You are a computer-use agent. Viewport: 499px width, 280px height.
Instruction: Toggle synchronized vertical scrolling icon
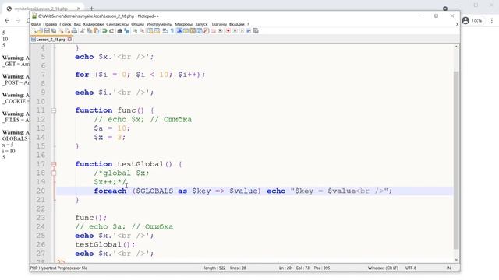click(150, 31)
